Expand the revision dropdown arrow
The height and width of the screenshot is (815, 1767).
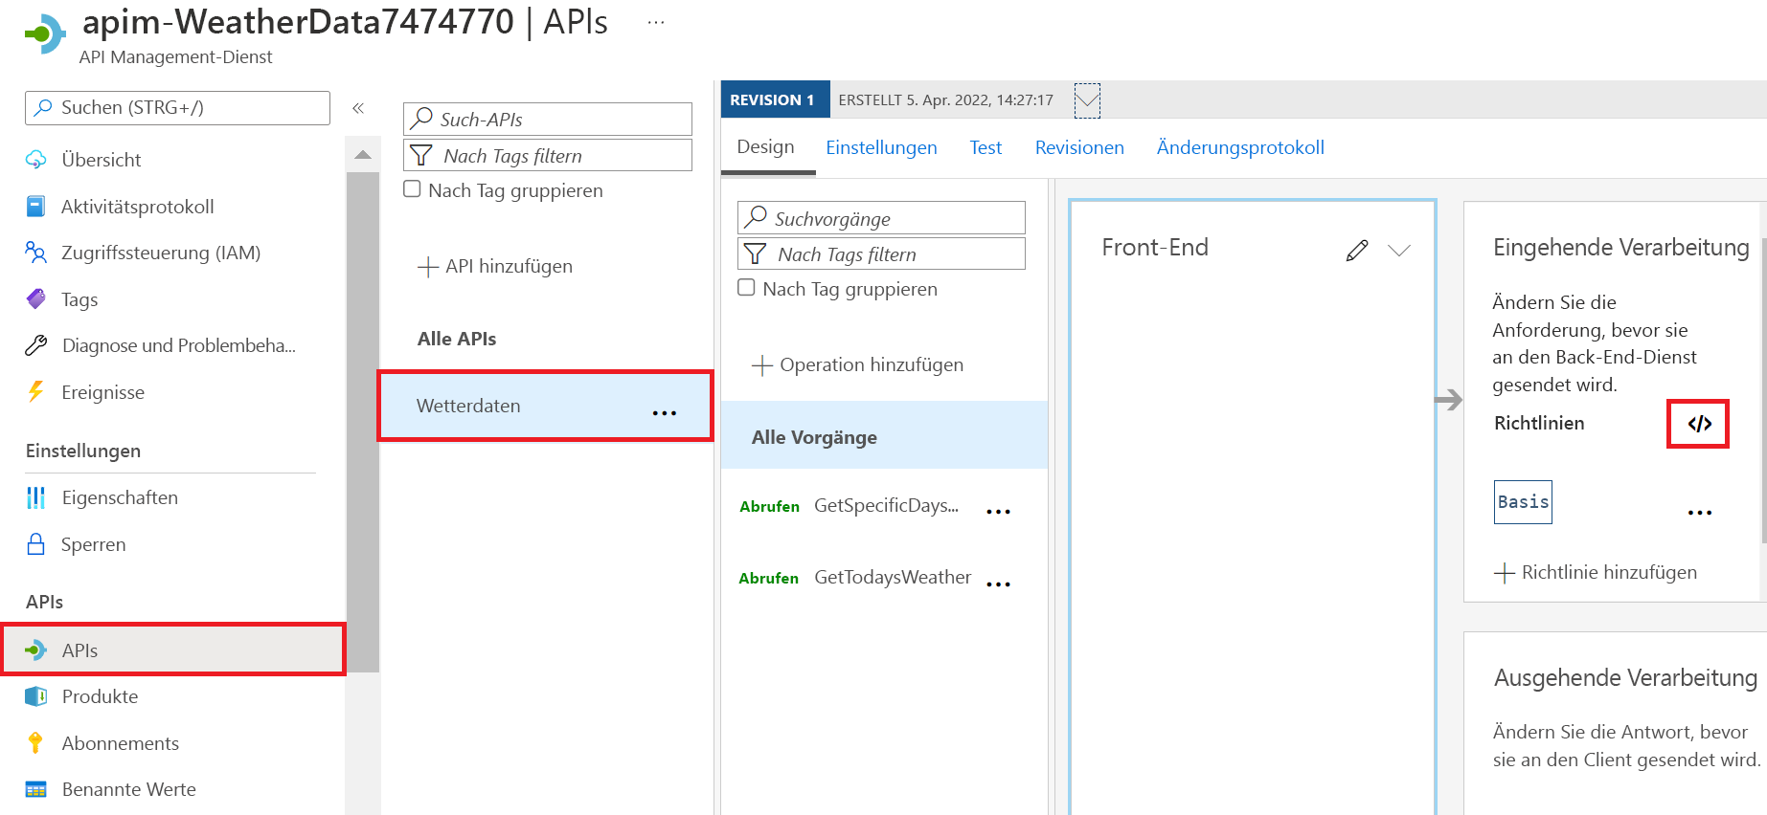pos(1087,99)
